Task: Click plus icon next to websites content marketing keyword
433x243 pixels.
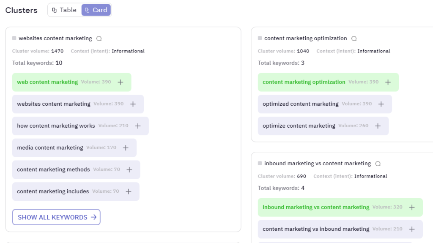Action: (x=133, y=104)
